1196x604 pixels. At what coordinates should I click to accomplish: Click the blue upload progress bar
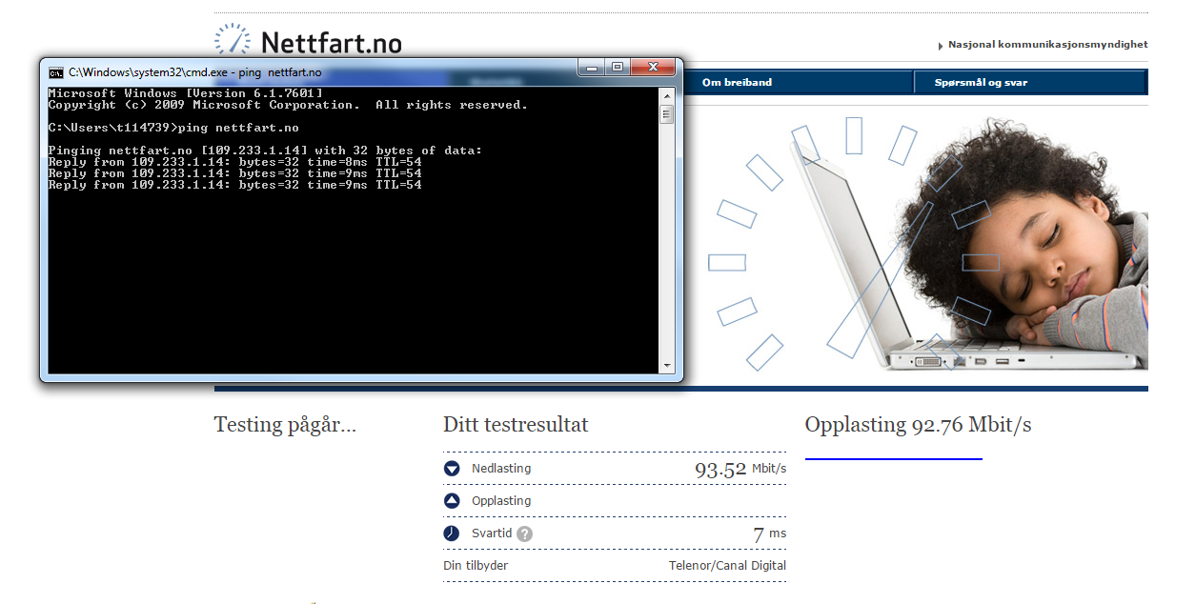point(893,459)
